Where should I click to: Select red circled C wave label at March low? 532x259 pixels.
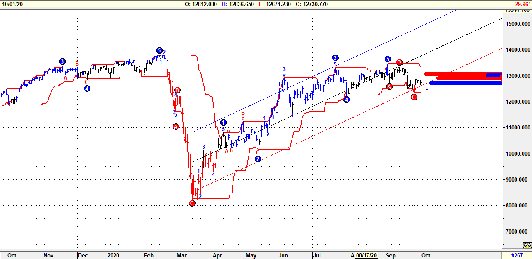pyautogui.click(x=192, y=203)
